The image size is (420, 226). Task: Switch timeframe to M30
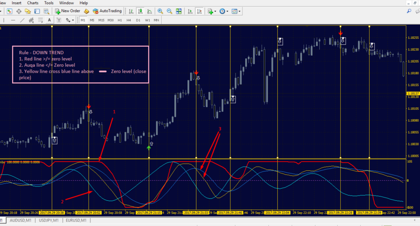click(x=111, y=20)
